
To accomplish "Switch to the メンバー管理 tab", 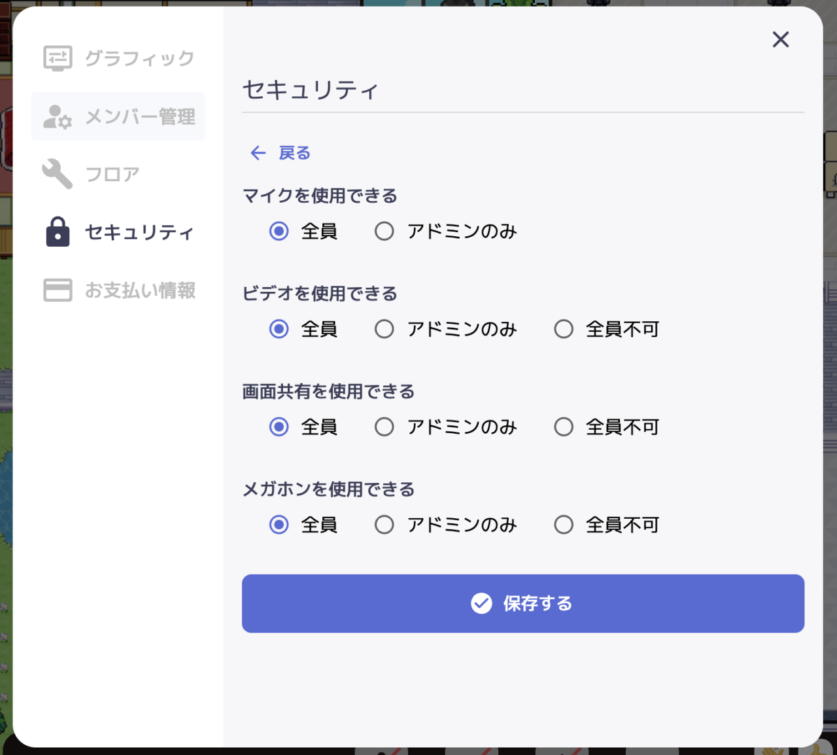I will coord(140,117).
